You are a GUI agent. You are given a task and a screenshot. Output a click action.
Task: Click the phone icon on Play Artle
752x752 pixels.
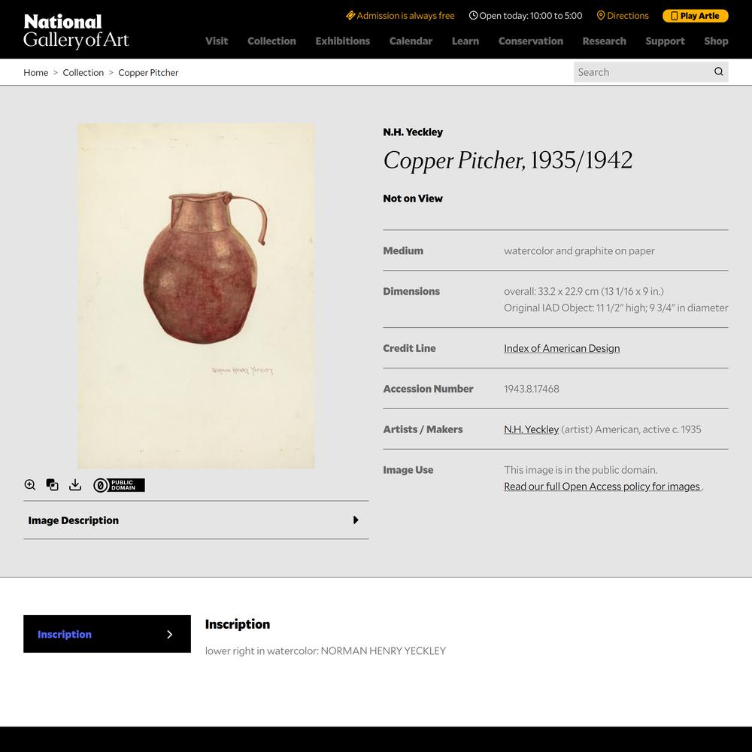pyautogui.click(x=675, y=16)
